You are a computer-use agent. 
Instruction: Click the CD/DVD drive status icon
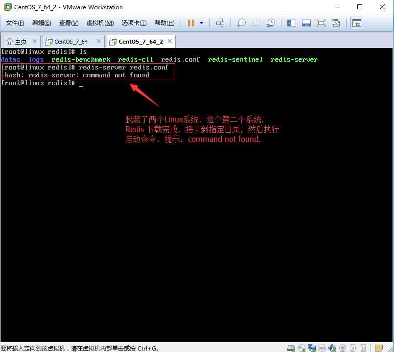pos(301,348)
